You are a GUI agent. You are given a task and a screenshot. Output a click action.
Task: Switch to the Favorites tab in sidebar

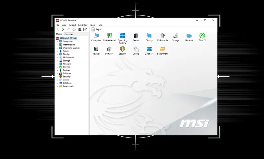(x=68, y=34)
